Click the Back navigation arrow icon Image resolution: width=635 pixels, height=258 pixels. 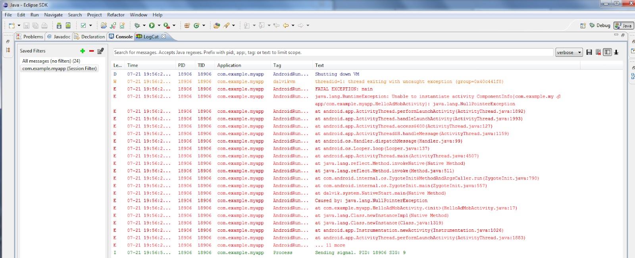tap(286, 25)
